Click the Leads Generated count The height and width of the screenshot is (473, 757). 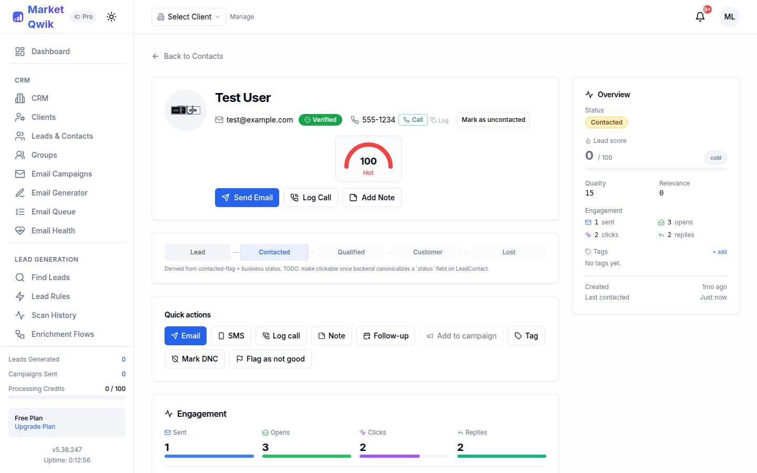[124, 359]
